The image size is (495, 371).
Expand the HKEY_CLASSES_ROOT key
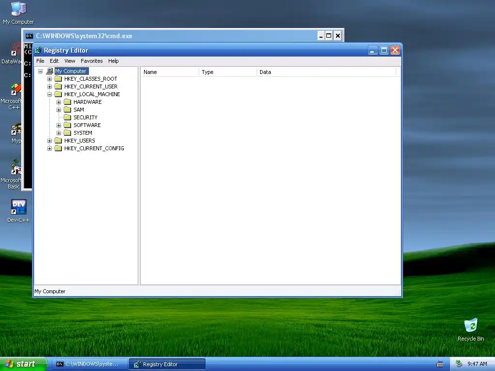[50, 79]
